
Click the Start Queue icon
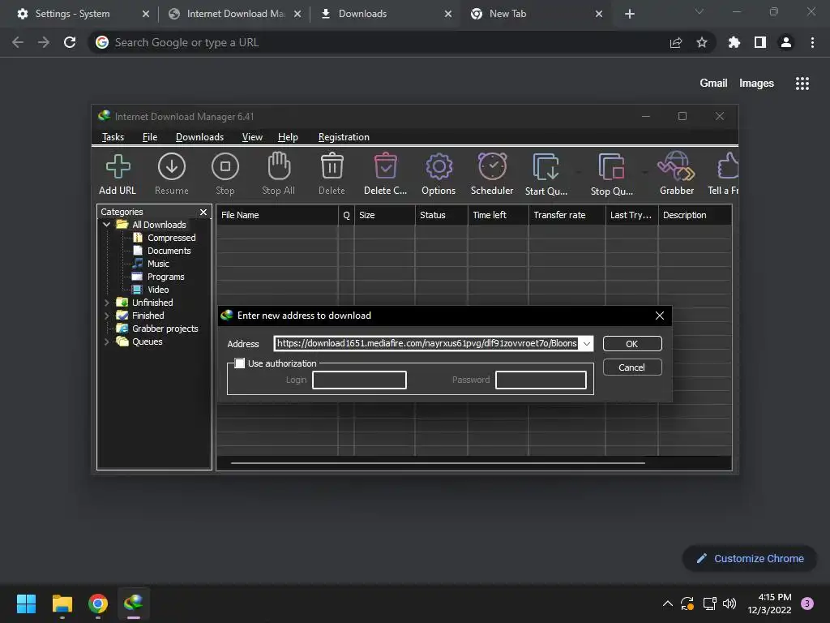point(545,166)
